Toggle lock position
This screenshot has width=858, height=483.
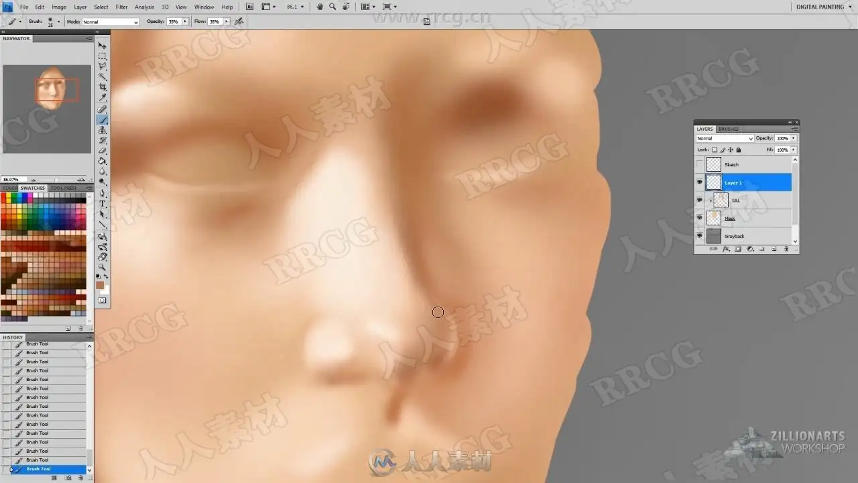pyautogui.click(x=731, y=150)
